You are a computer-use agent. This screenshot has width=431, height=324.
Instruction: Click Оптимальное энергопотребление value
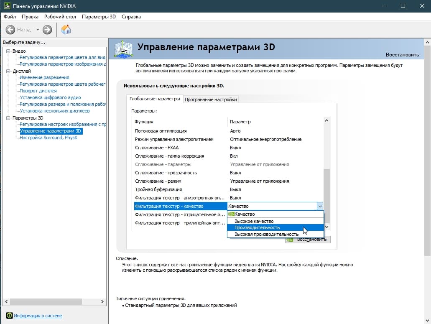[265, 139]
